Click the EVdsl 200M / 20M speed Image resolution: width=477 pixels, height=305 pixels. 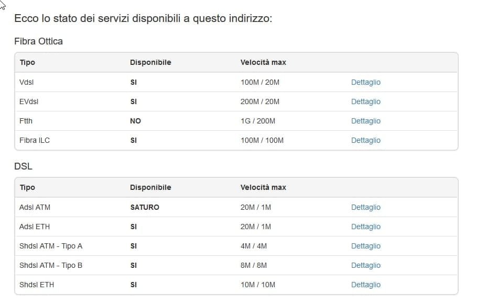(x=259, y=101)
